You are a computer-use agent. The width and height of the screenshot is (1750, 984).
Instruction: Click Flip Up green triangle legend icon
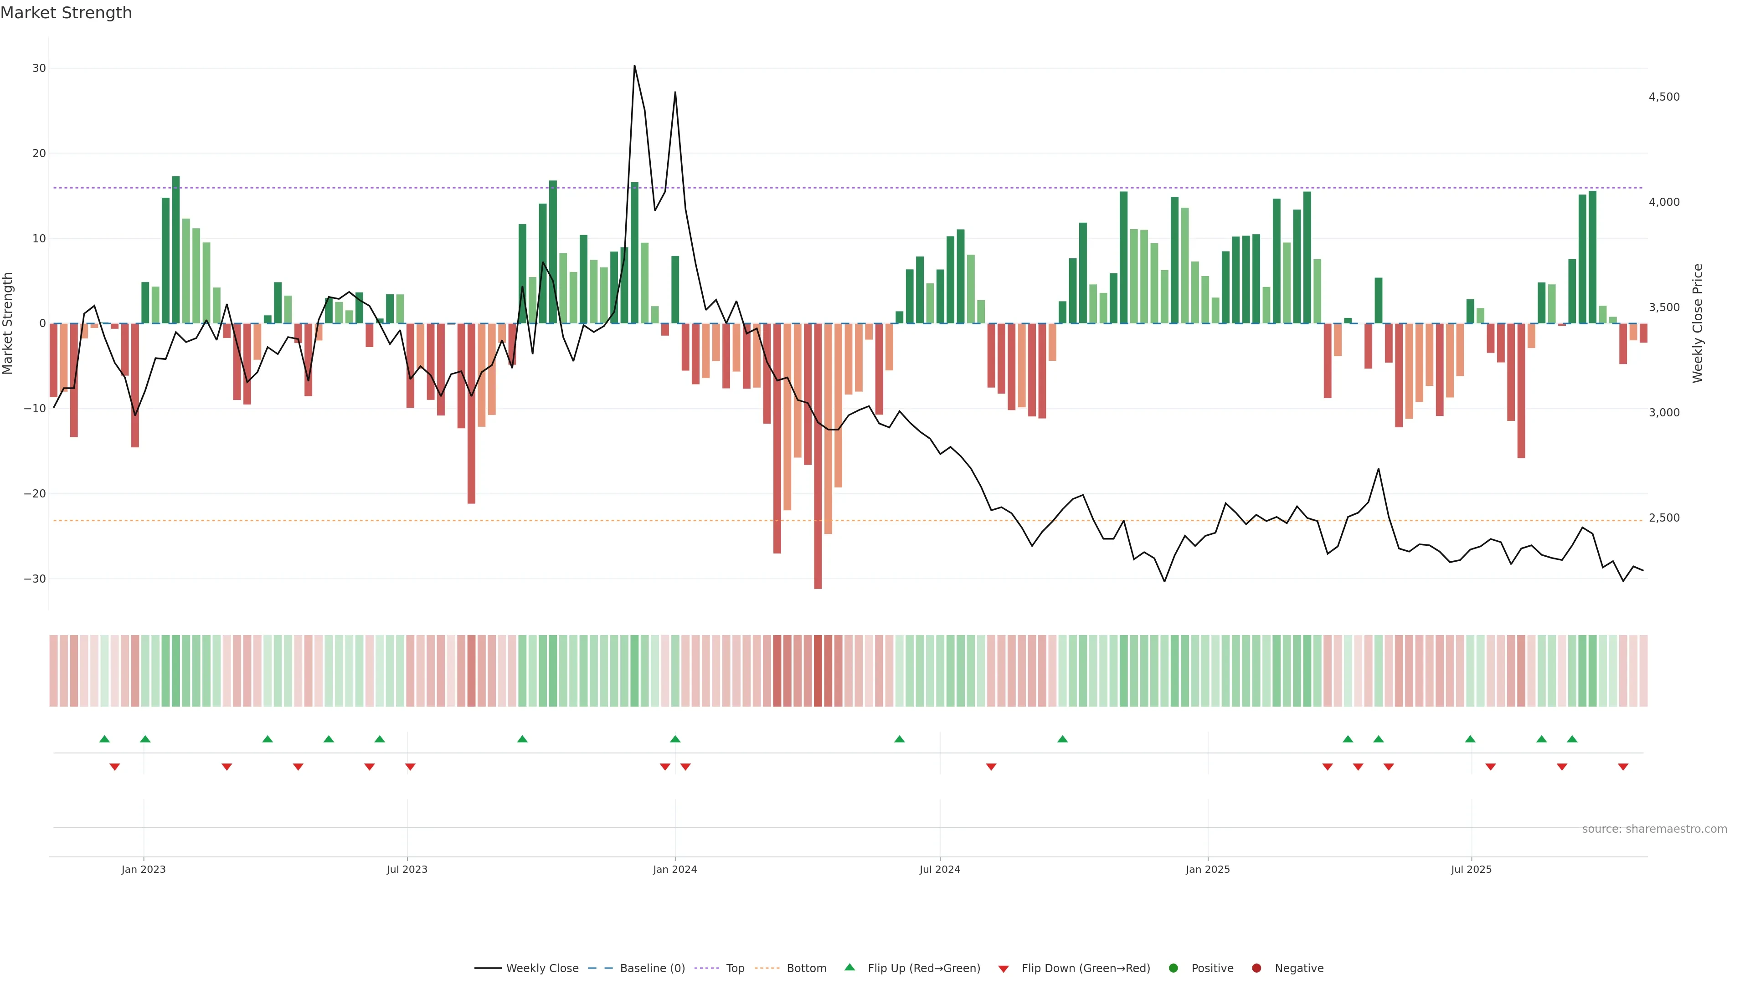coord(849,968)
